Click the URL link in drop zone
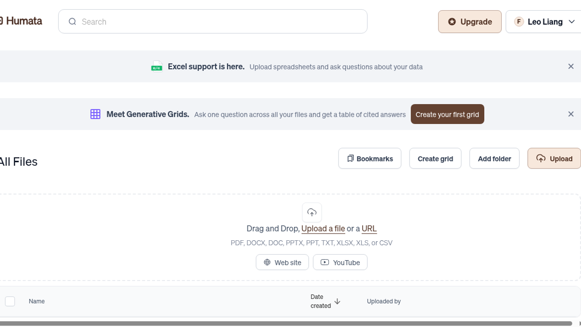 (x=369, y=229)
